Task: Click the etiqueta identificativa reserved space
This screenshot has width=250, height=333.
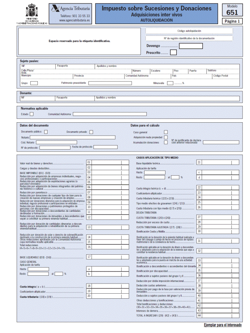Action: coord(79,41)
